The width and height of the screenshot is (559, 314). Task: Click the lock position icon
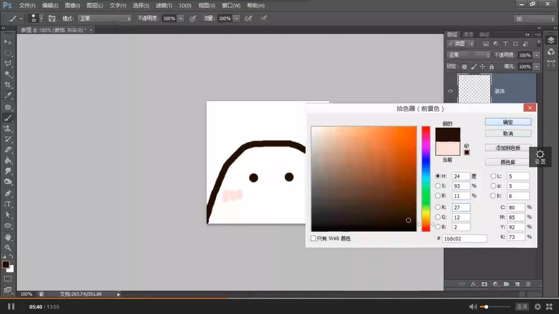482,67
